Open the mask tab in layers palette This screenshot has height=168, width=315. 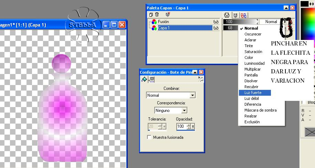pos(235,15)
